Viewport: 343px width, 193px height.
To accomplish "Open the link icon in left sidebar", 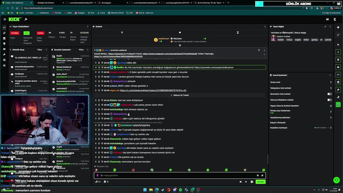I will click(x=4, y=33).
